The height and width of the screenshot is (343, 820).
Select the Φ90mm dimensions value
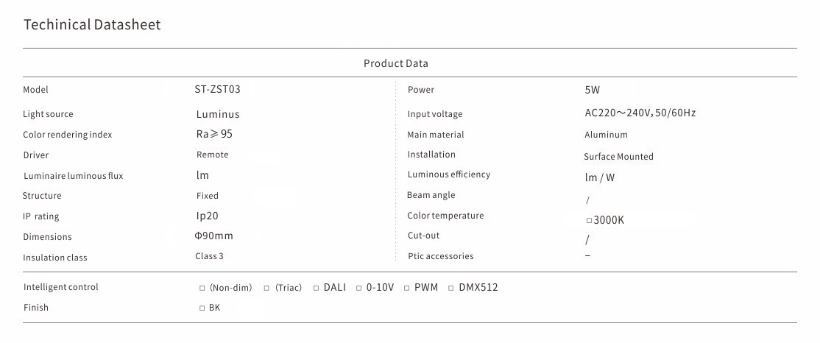click(213, 236)
